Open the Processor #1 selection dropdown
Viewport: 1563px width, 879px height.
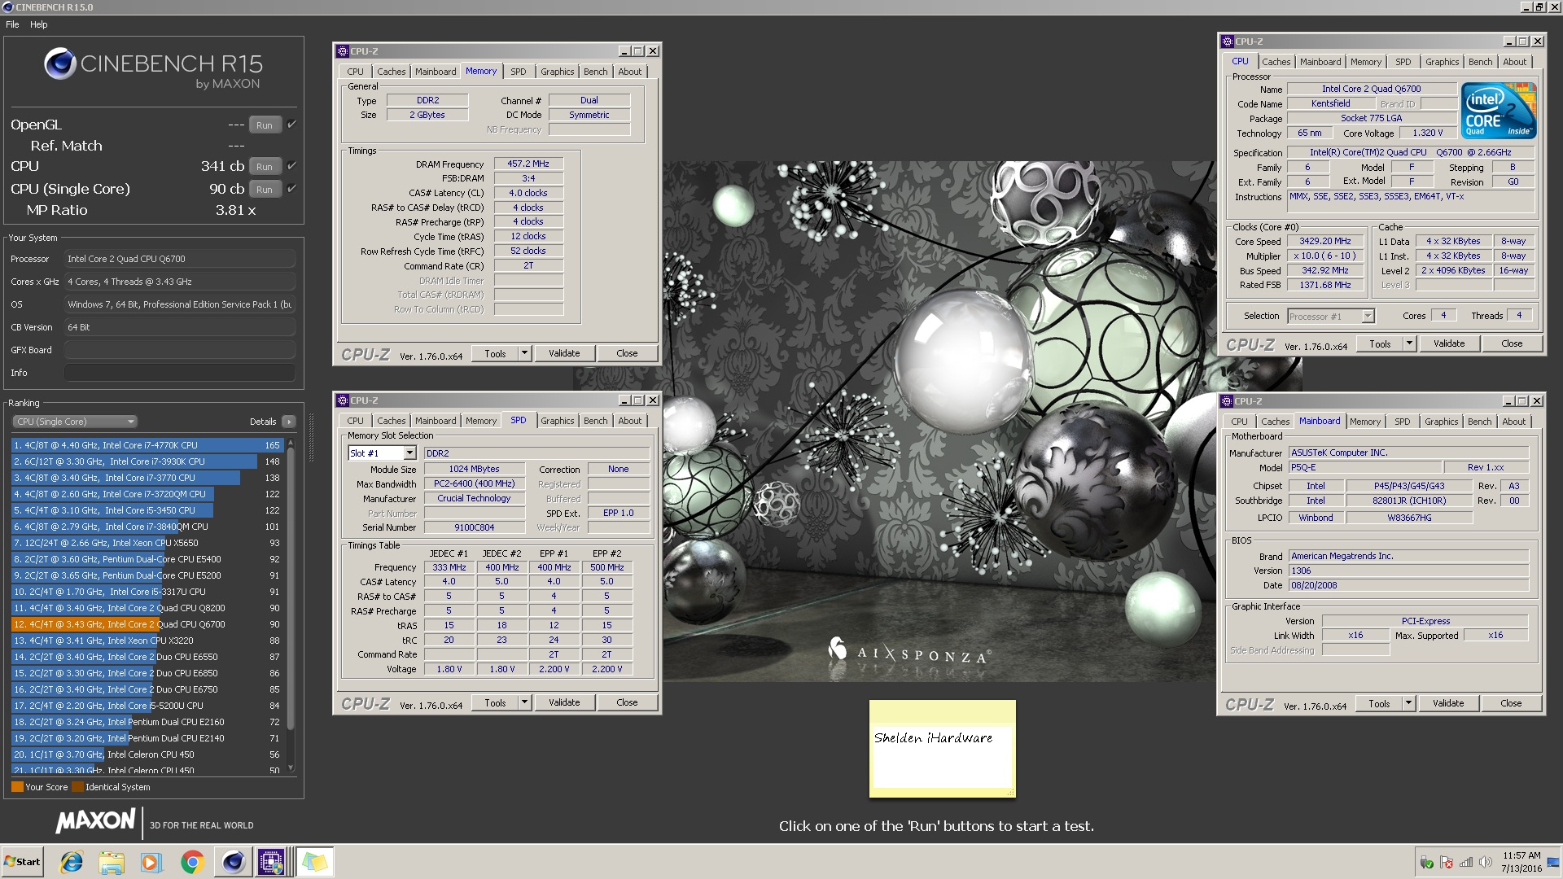click(x=1368, y=317)
